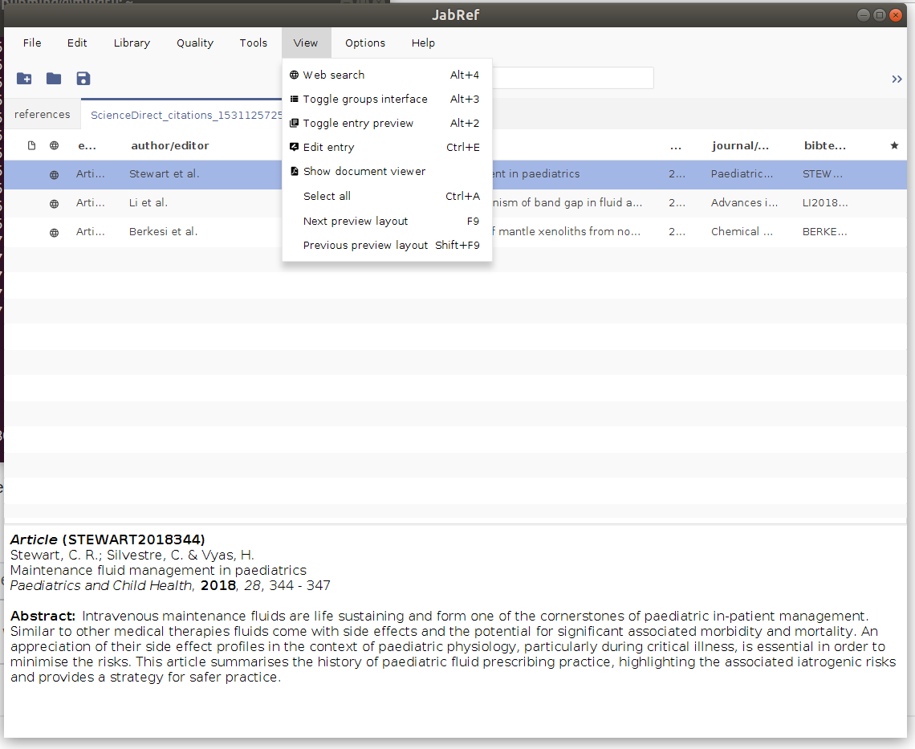The height and width of the screenshot is (749, 915).
Task: Click linked file column header icon
Action: point(31,145)
